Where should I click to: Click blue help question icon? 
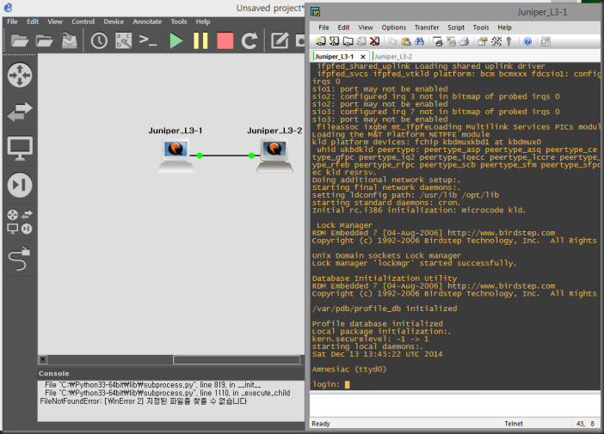527,41
